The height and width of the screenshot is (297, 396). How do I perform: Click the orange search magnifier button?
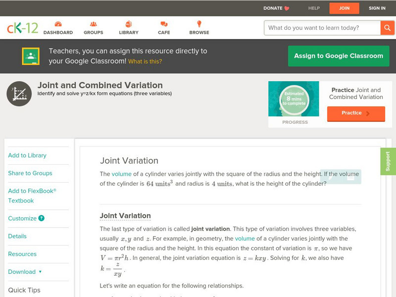(387, 28)
